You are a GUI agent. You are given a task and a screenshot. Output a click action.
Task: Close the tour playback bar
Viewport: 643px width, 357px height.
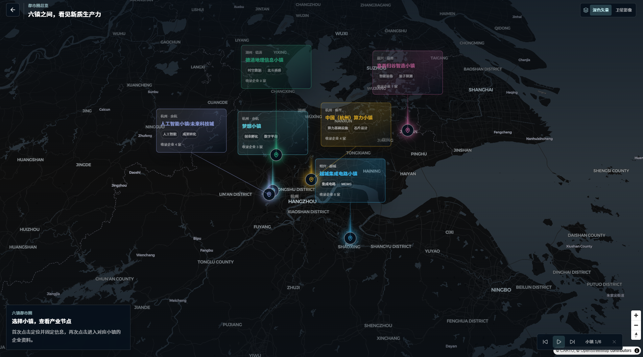click(x=614, y=342)
